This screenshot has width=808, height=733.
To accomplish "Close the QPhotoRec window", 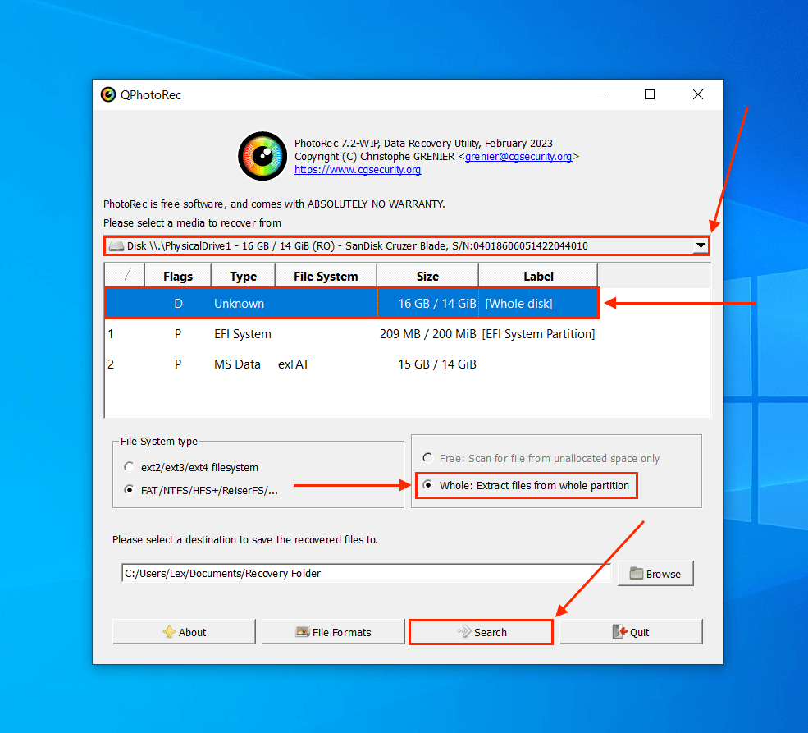I will pyautogui.click(x=698, y=94).
